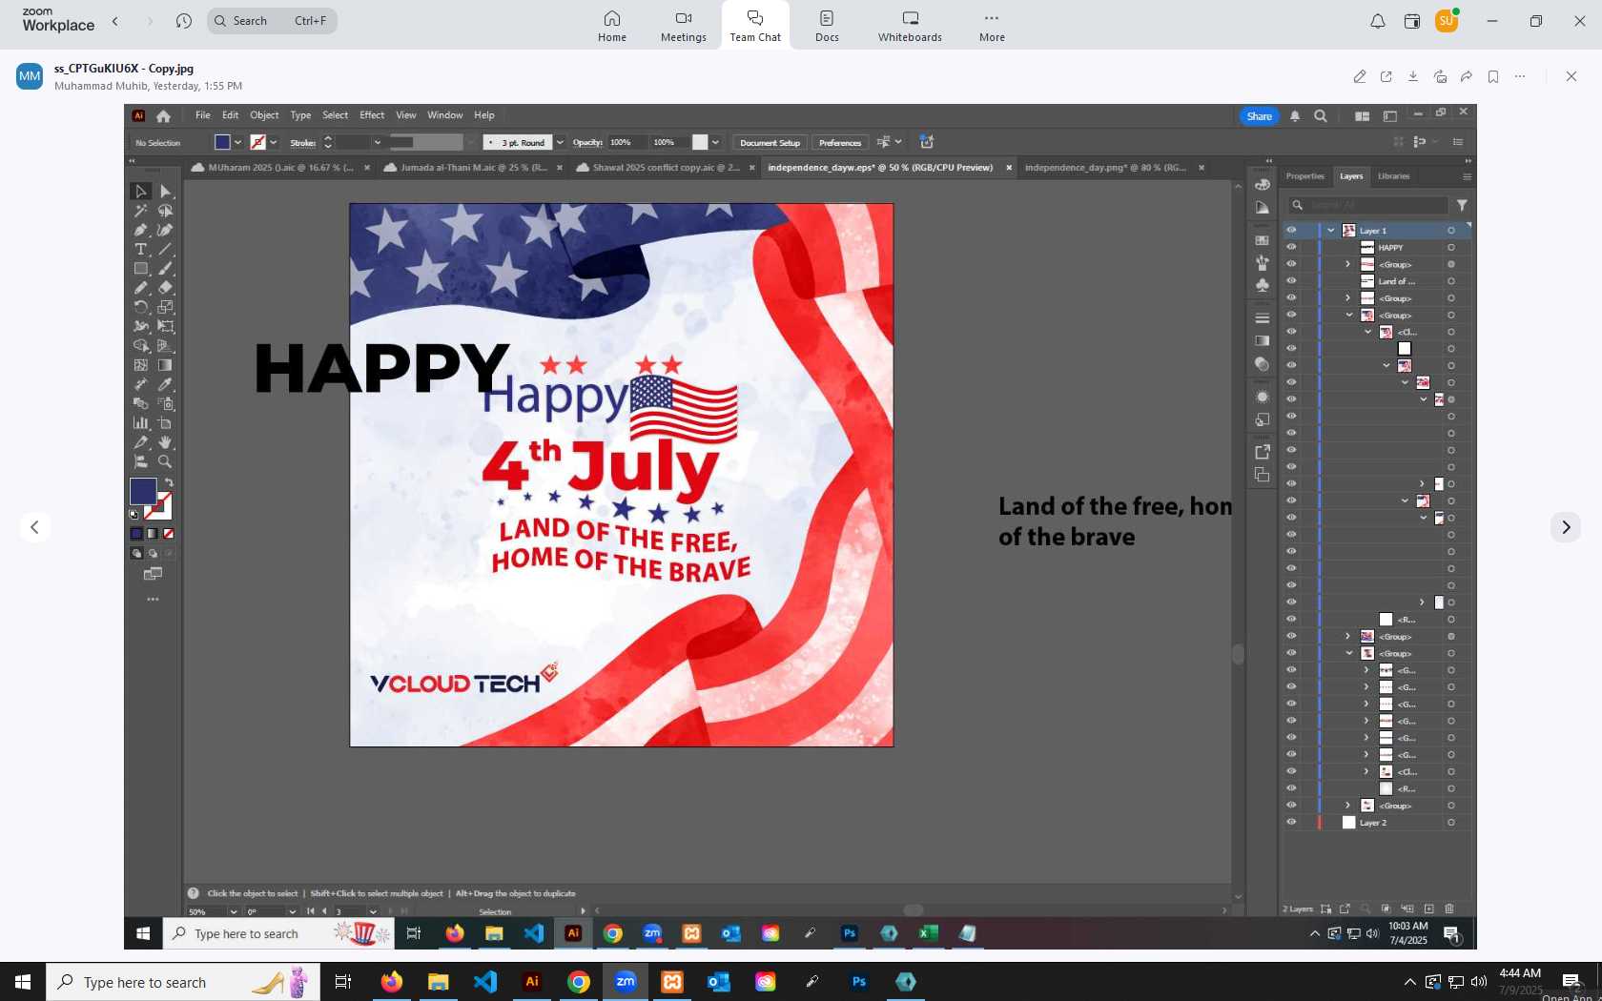Click the Illustrator home icon
The width and height of the screenshot is (1602, 1001).
coord(164,116)
